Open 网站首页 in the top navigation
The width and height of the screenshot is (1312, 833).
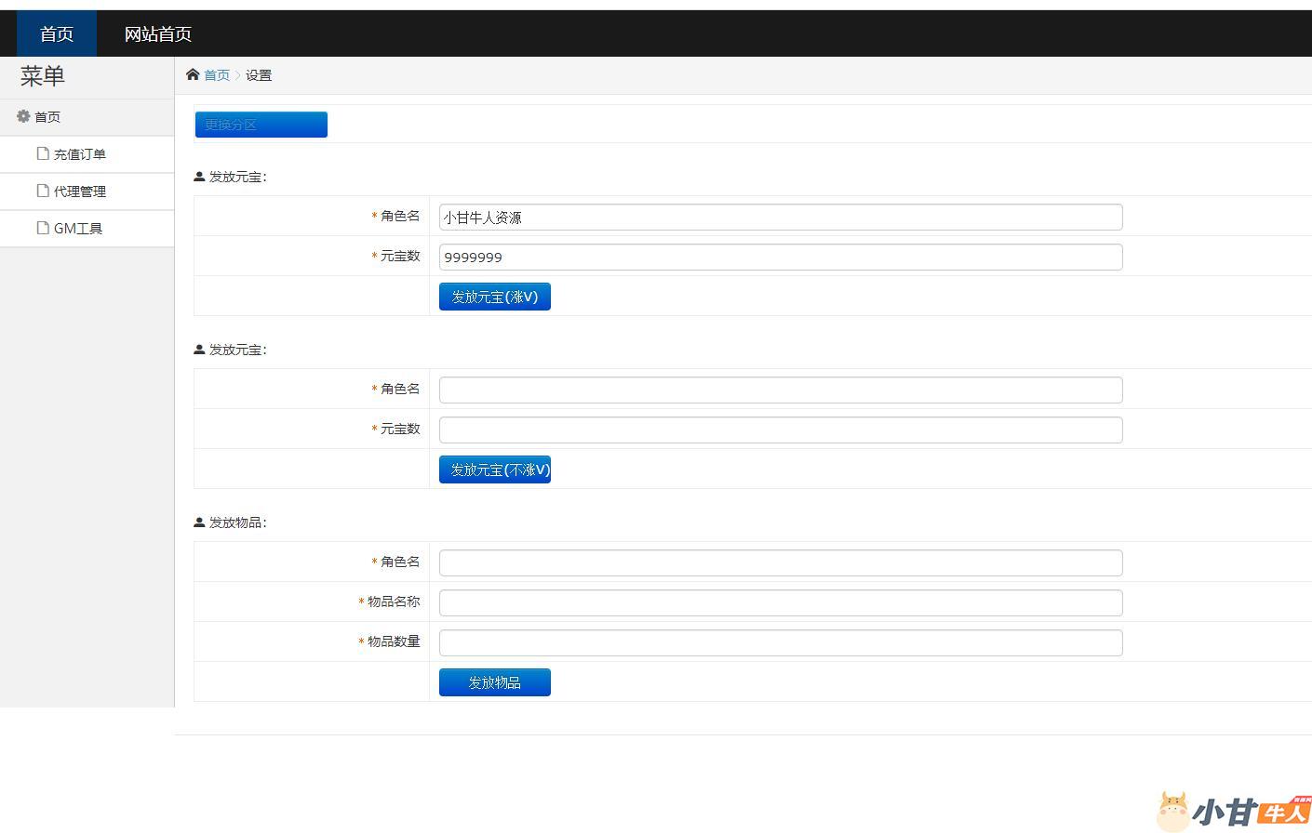tap(158, 34)
